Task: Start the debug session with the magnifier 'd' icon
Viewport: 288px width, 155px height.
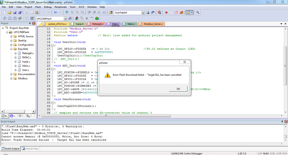Action: click(x=159, y=12)
